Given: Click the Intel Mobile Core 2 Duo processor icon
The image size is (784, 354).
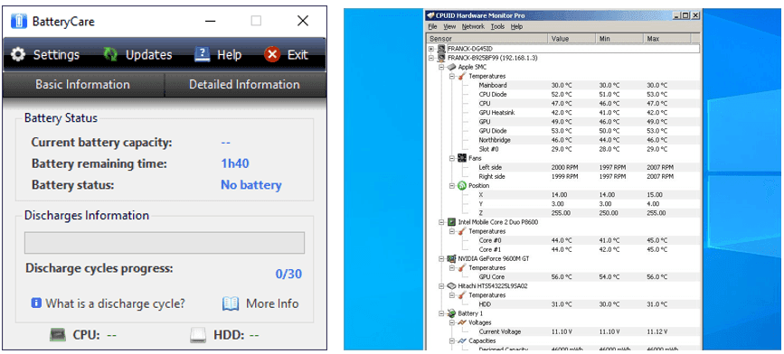Looking at the screenshot, I should click(x=451, y=222).
